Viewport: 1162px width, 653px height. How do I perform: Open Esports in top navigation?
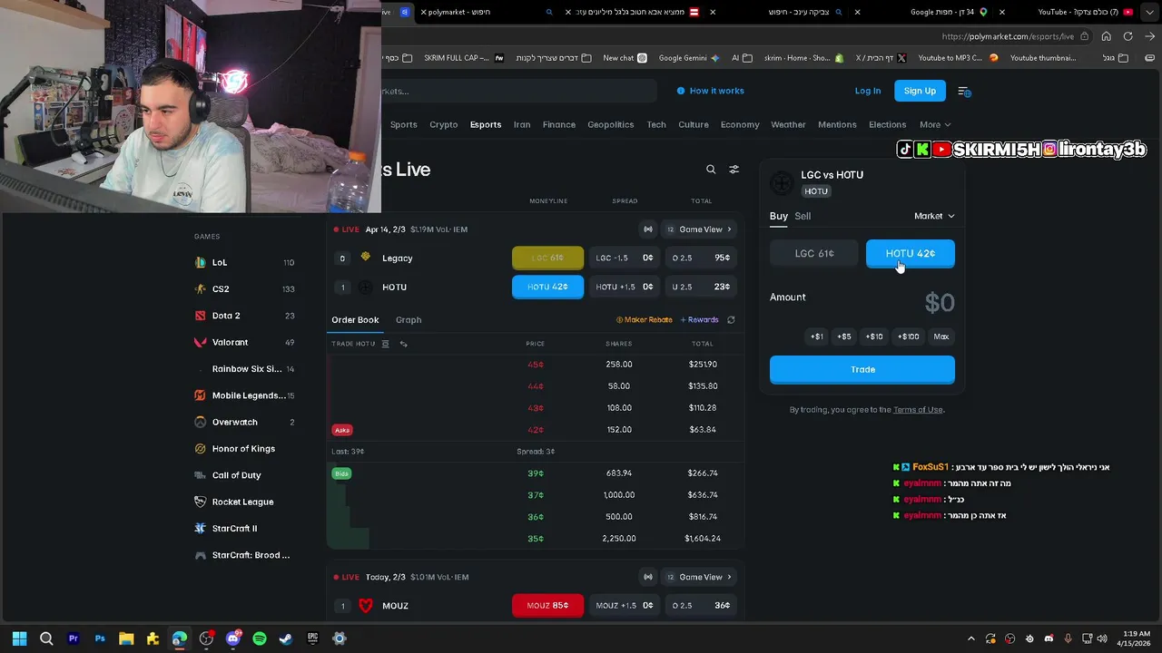[486, 124]
